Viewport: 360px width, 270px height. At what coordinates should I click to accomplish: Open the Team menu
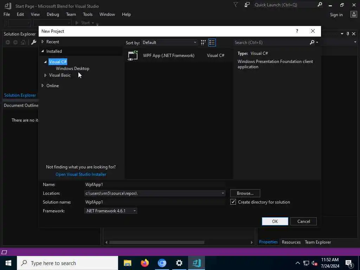tap(71, 14)
